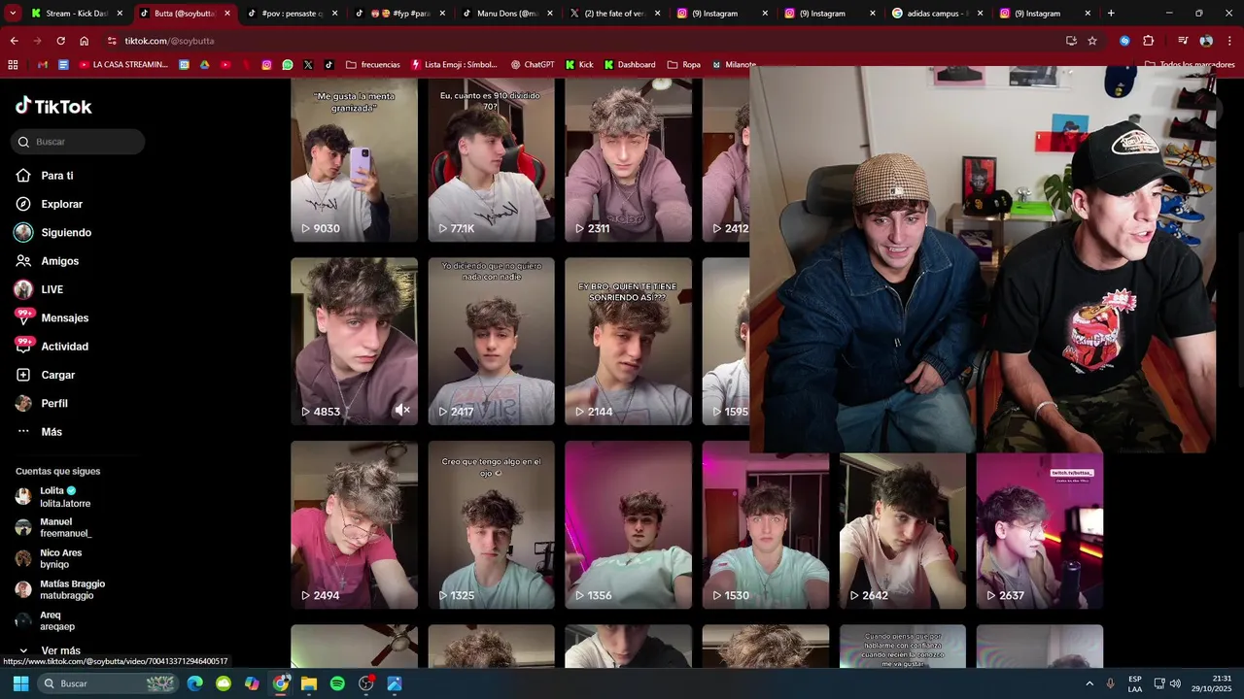Open the 2311 views video
The width and height of the screenshot is (1244, 699).
[628, 158]
